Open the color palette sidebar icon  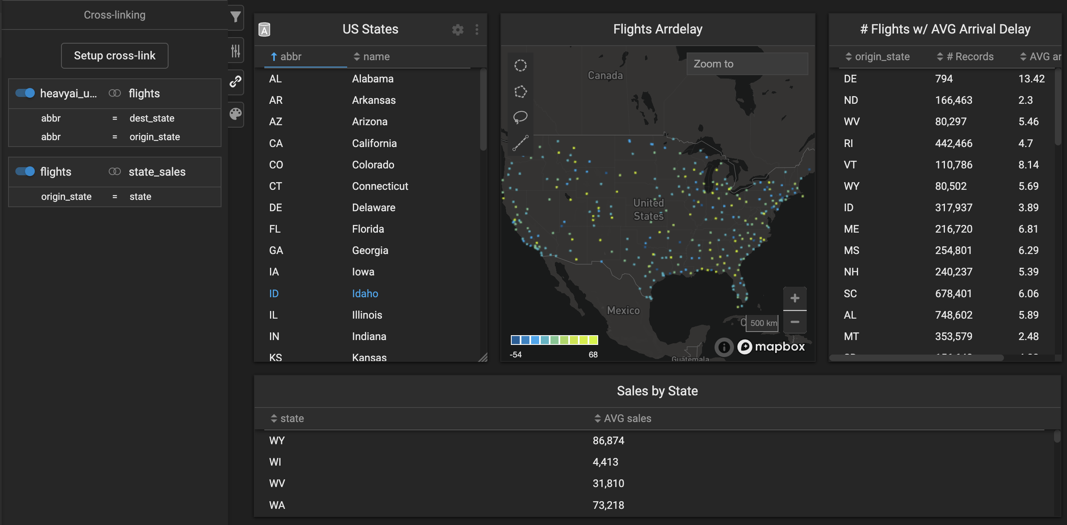click(x=235, y=113)
